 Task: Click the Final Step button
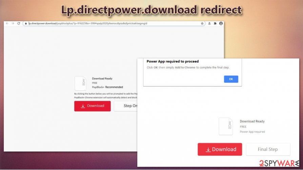click(x=268, y=149)
